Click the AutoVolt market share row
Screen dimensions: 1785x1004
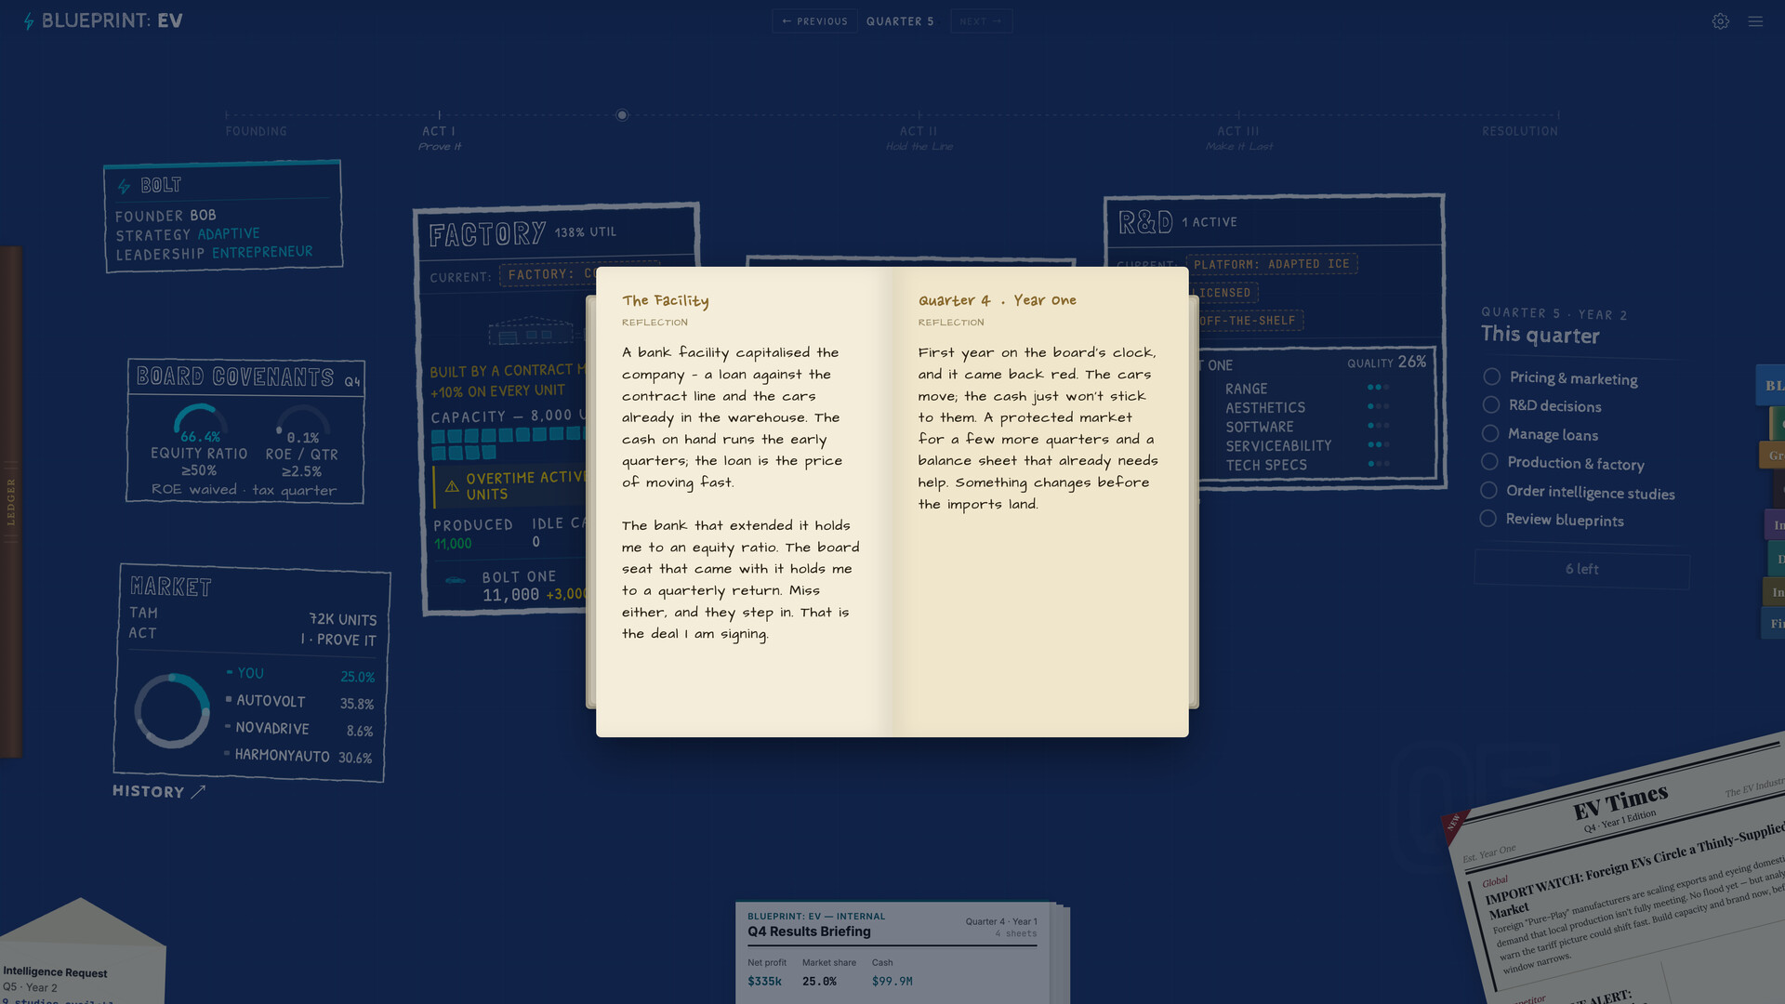coord(299,702)
